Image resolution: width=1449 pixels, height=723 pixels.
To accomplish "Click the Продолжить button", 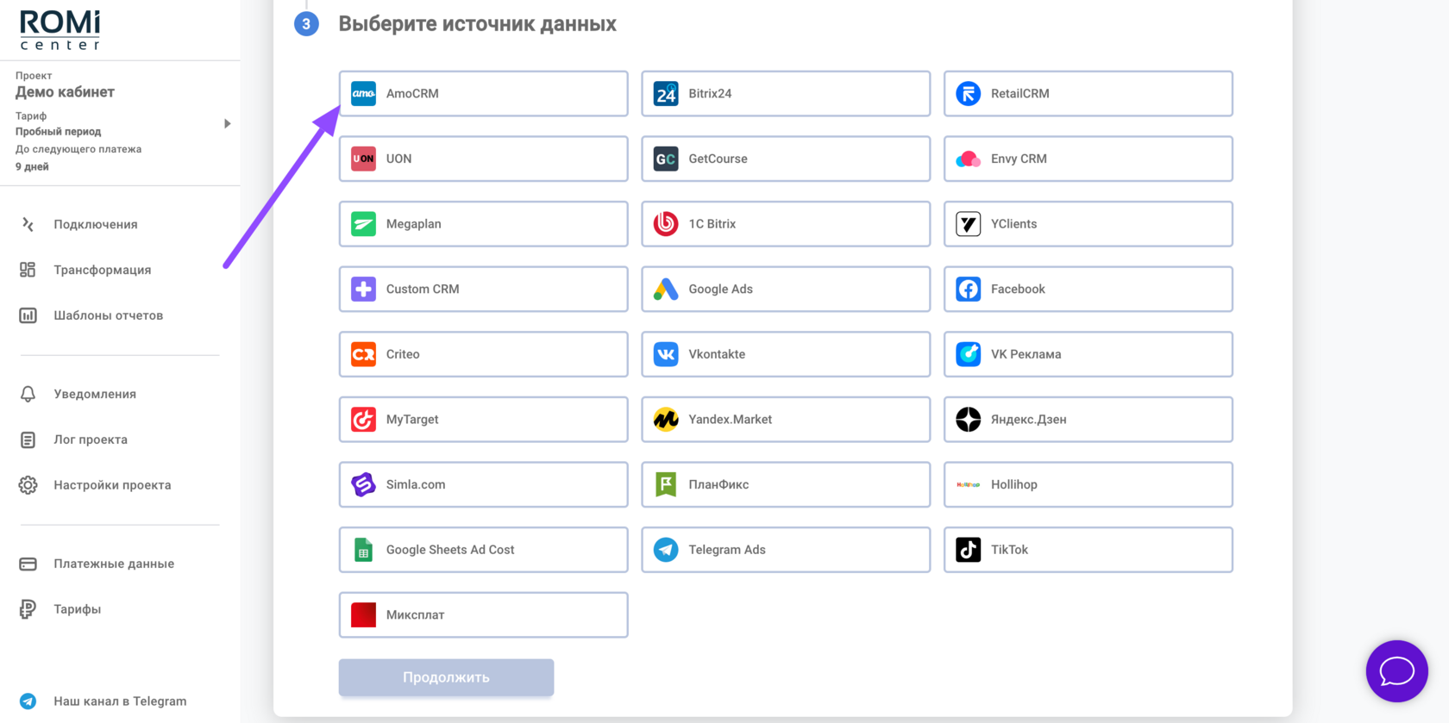I will coord(446,677).
